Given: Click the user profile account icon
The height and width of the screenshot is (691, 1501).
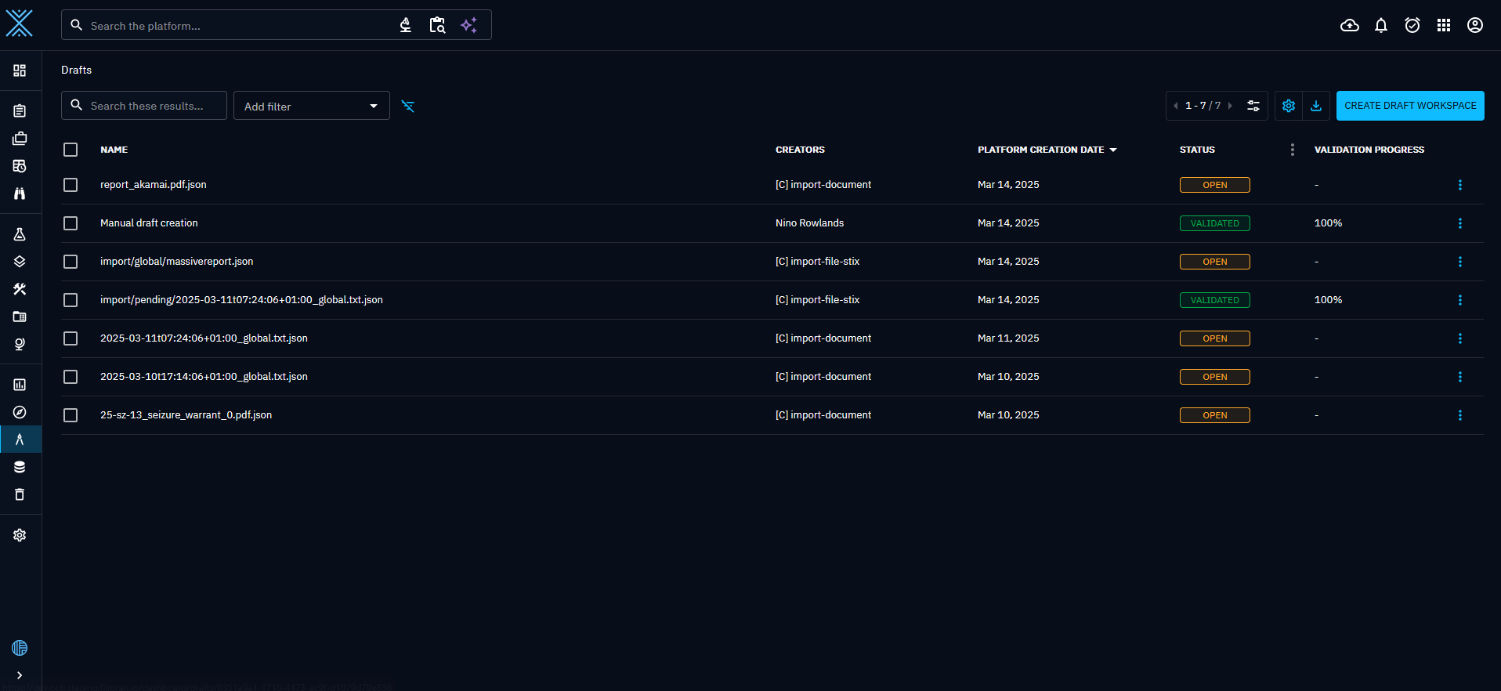Looking at the screenshot, I should click(x=1474, y=26).
